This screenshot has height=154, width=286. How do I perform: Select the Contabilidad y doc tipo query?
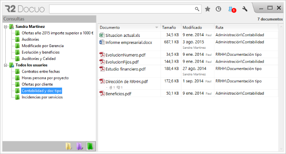42,91
